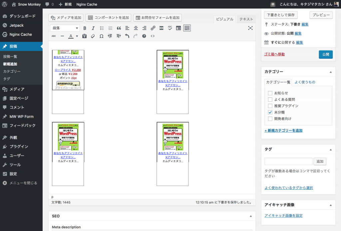Insert a bulleted list
This screenshot has width=341, height=231.
pyautogui.click(x=102, y=28)
